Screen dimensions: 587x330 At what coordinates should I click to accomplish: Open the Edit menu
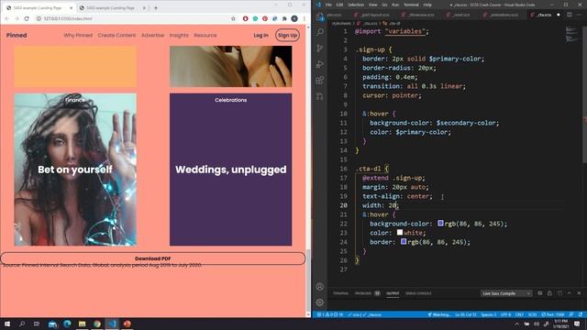click(339, 5)
